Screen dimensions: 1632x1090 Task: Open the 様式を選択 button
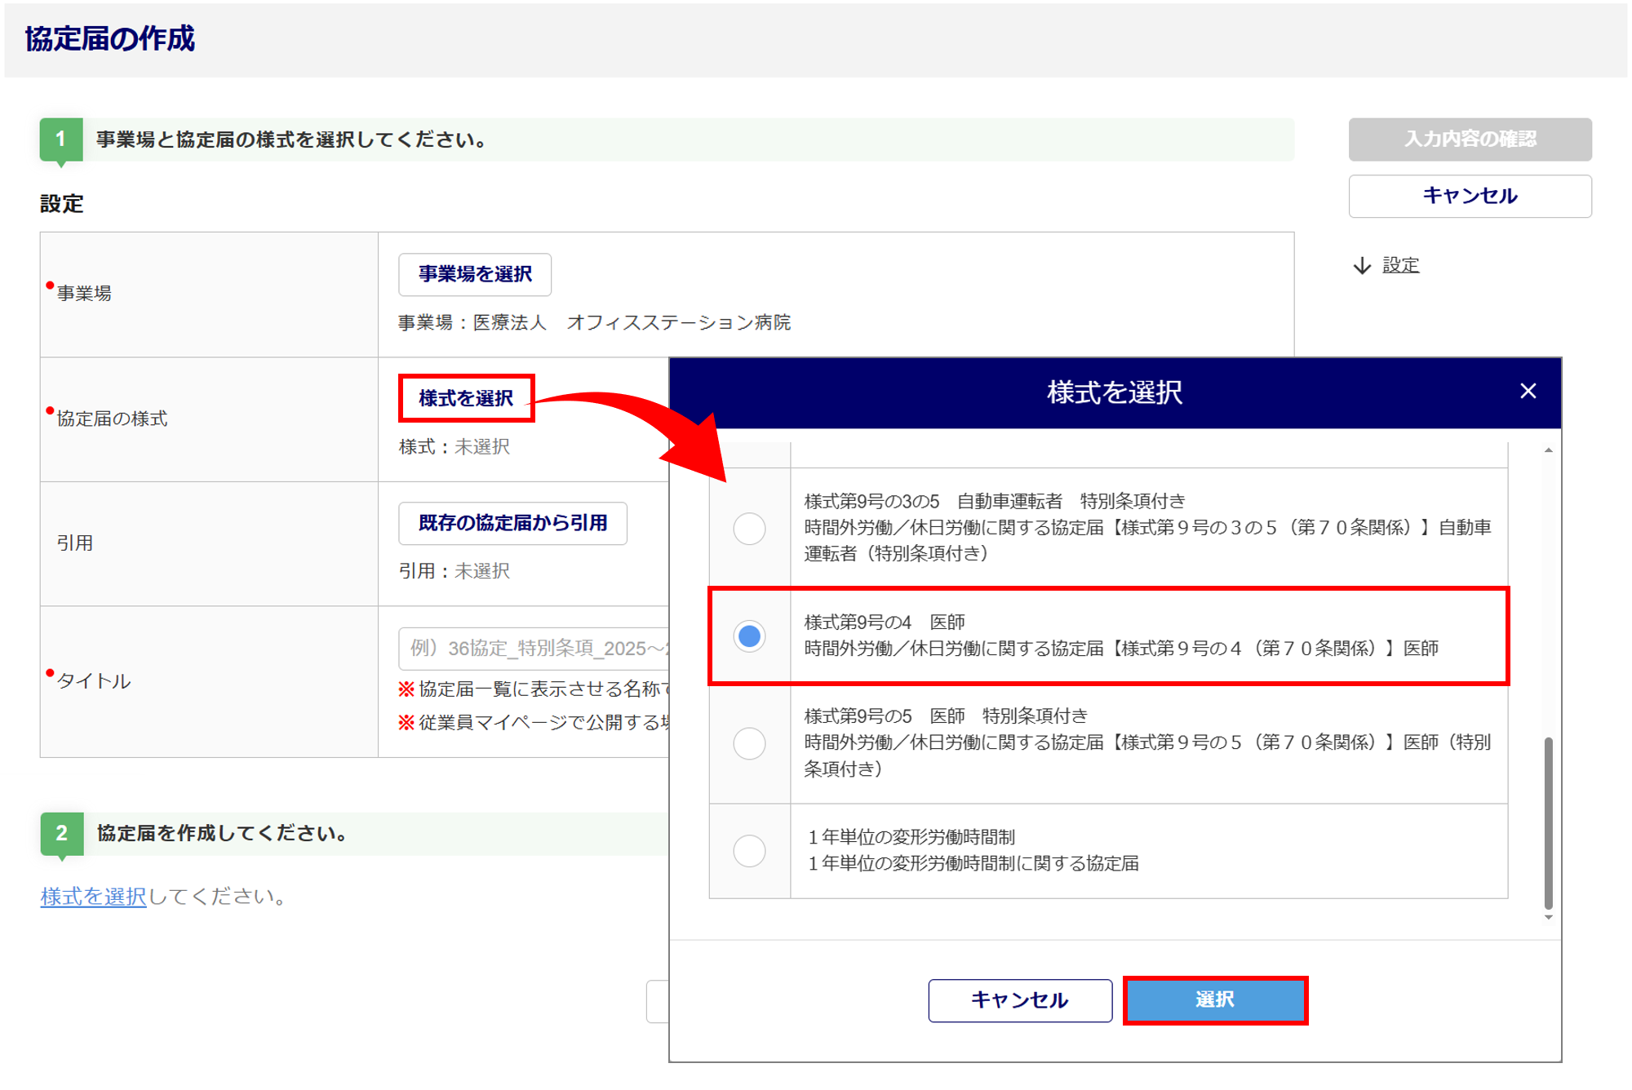tap(466, 398)
